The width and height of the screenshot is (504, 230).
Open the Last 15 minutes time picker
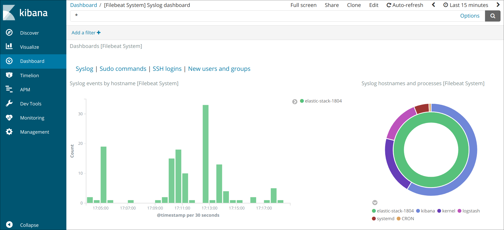click(x=466, y=5)
